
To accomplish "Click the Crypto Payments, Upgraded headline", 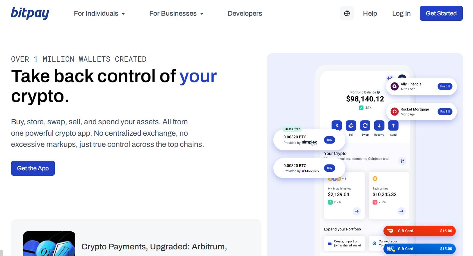I will pyautogui.click(x=154, y=247).
